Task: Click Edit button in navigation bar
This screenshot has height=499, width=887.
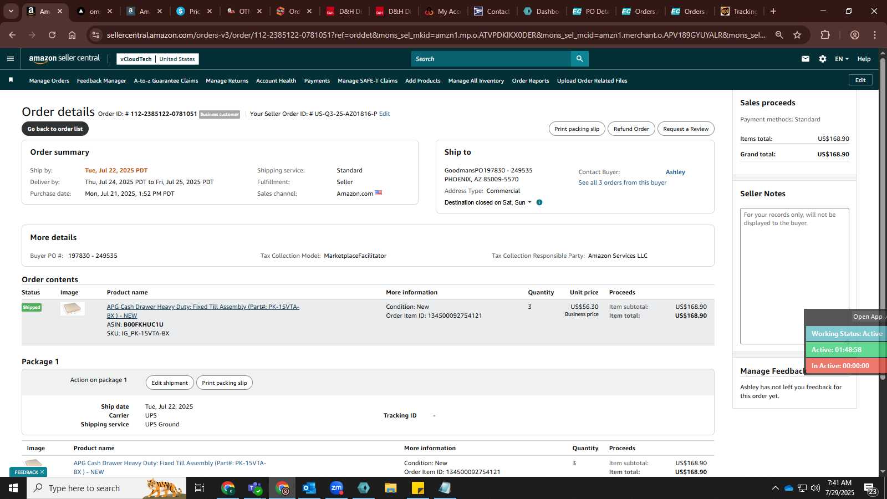Action: (x=860, y=80)
